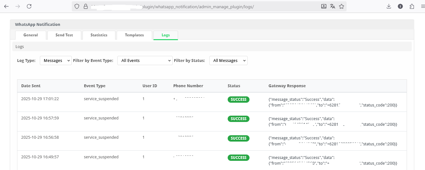Click the install page icon in address bar
This screenshot has height=170, width=425.
pos(324,6)
